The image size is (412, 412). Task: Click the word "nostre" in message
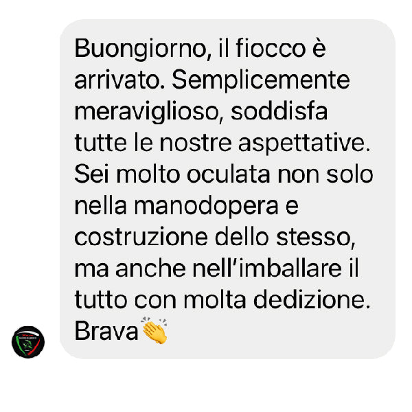pyautogui.click(x=196, y=144)
